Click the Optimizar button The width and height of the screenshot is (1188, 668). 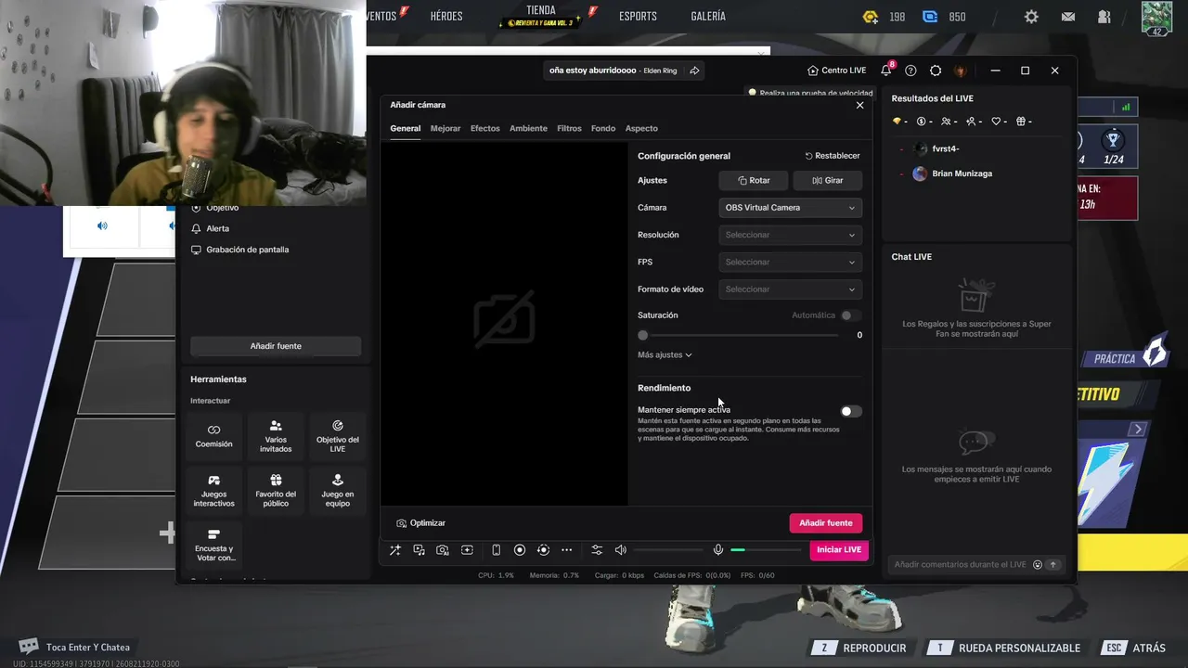pyautogui.click(x=420, y=523)
